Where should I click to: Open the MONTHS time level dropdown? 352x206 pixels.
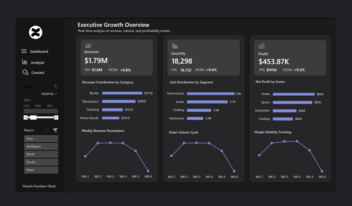click(49, 94)
